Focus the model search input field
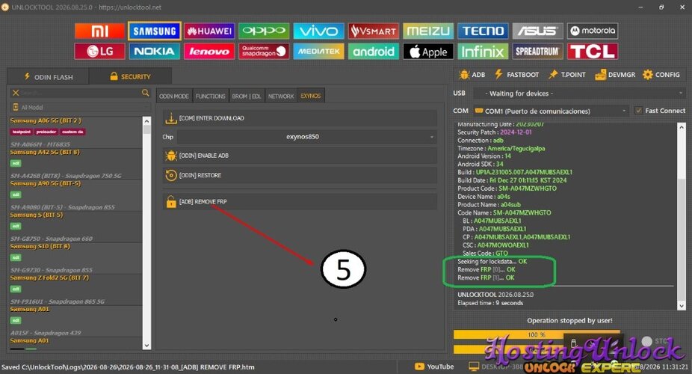Screen dimensions: 692x374 (80, 93)
